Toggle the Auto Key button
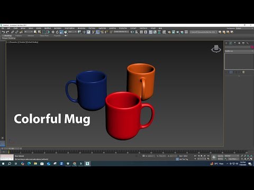The height and width of the screenshot is (190, 254). point(220,156)
